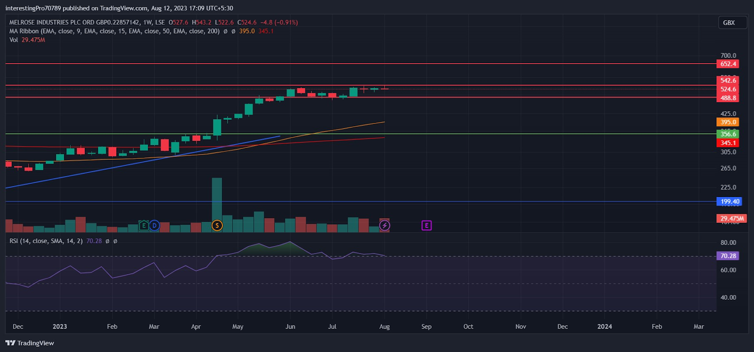This screenshot has height=352, width=754.
Task: Click the green earnings E marker
Action: (x=144, y=226)
